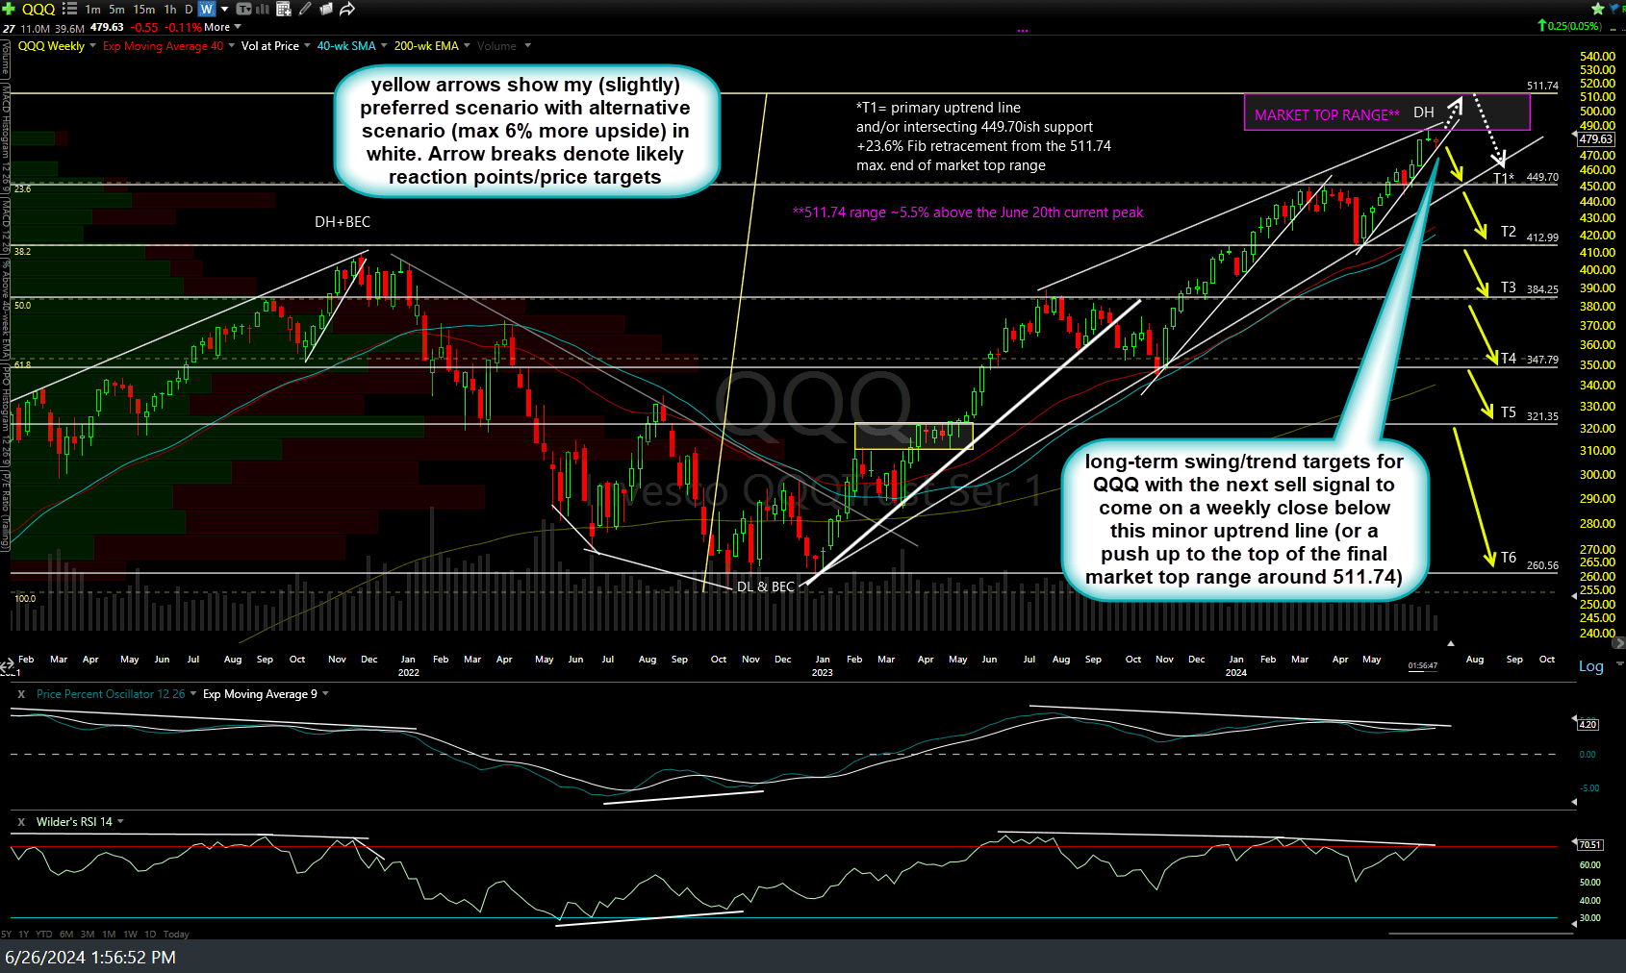Screen dimensions: 1626x973
Task: Click the green plus add-chart icon
Action: 9,9
